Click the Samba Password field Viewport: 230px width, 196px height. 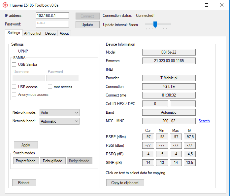click(63, 78)
